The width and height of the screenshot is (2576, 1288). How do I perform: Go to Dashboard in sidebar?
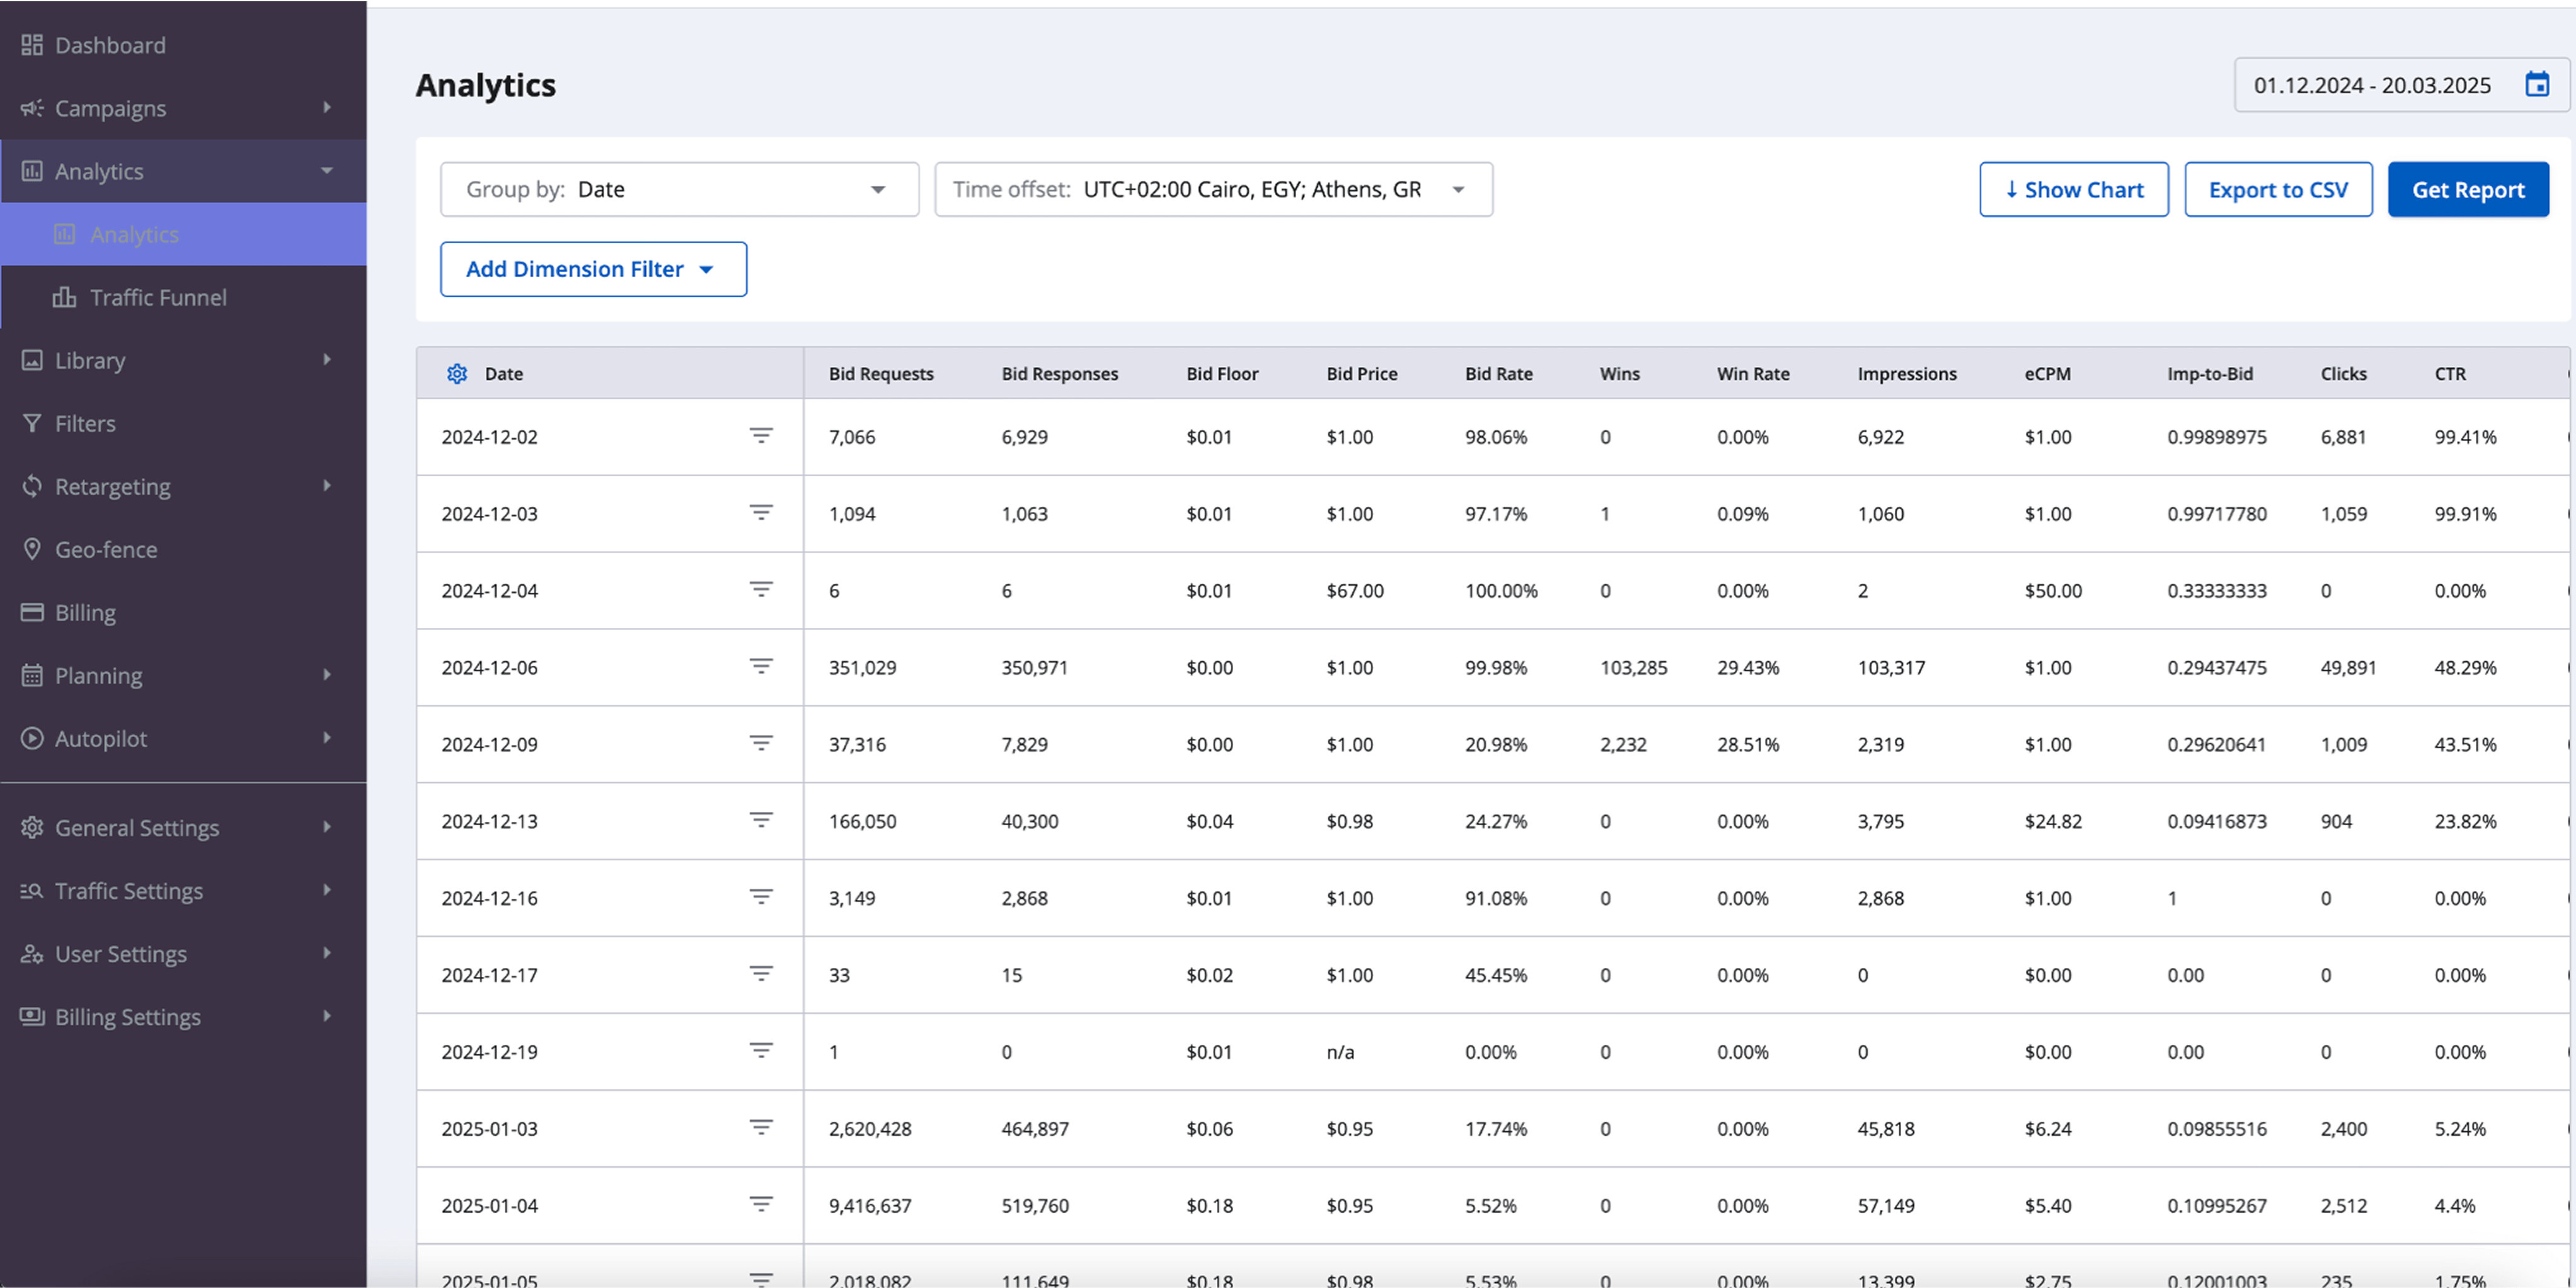[183, 45]
